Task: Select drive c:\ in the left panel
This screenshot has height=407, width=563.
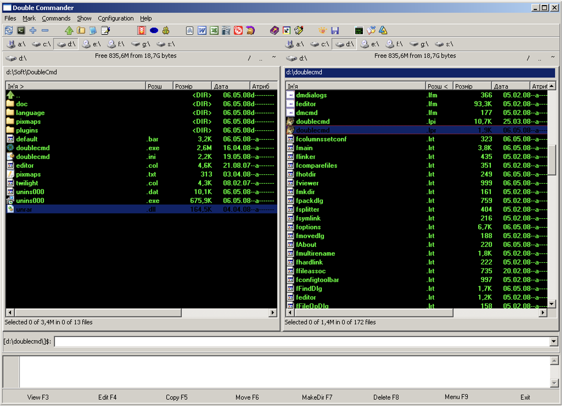Action: pos(41,44)
